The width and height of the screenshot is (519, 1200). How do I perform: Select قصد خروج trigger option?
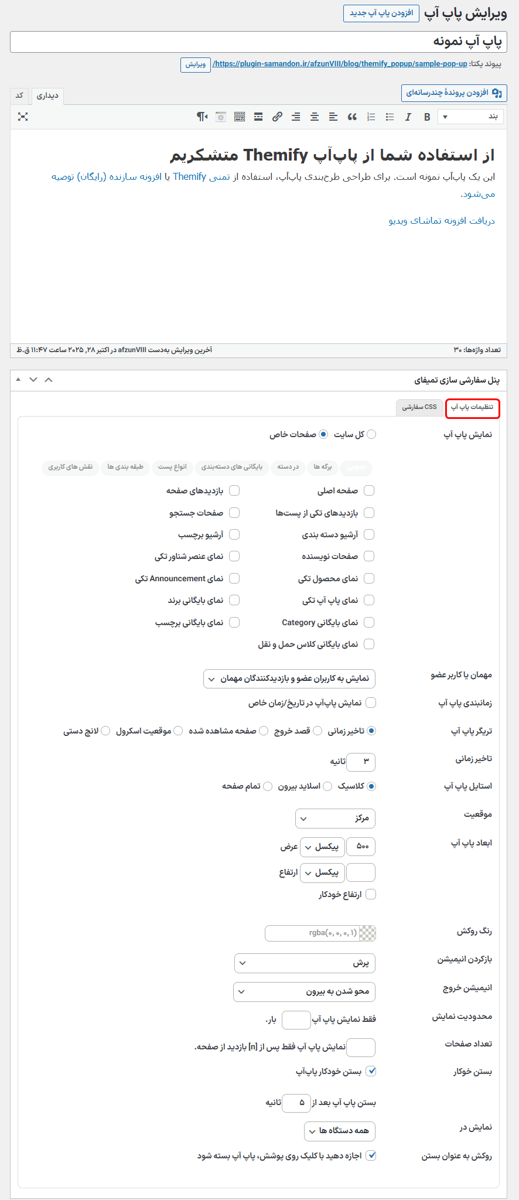[x=317, y=731]
